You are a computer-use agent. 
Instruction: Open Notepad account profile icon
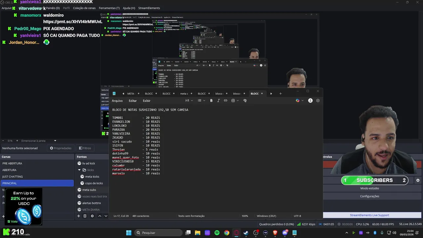[310, 100]
